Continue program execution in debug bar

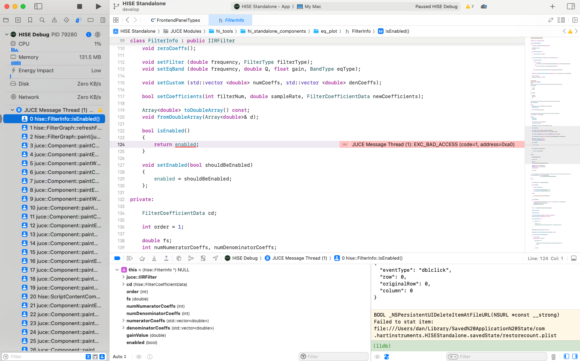pyautogui.click(x=130, y=258)
